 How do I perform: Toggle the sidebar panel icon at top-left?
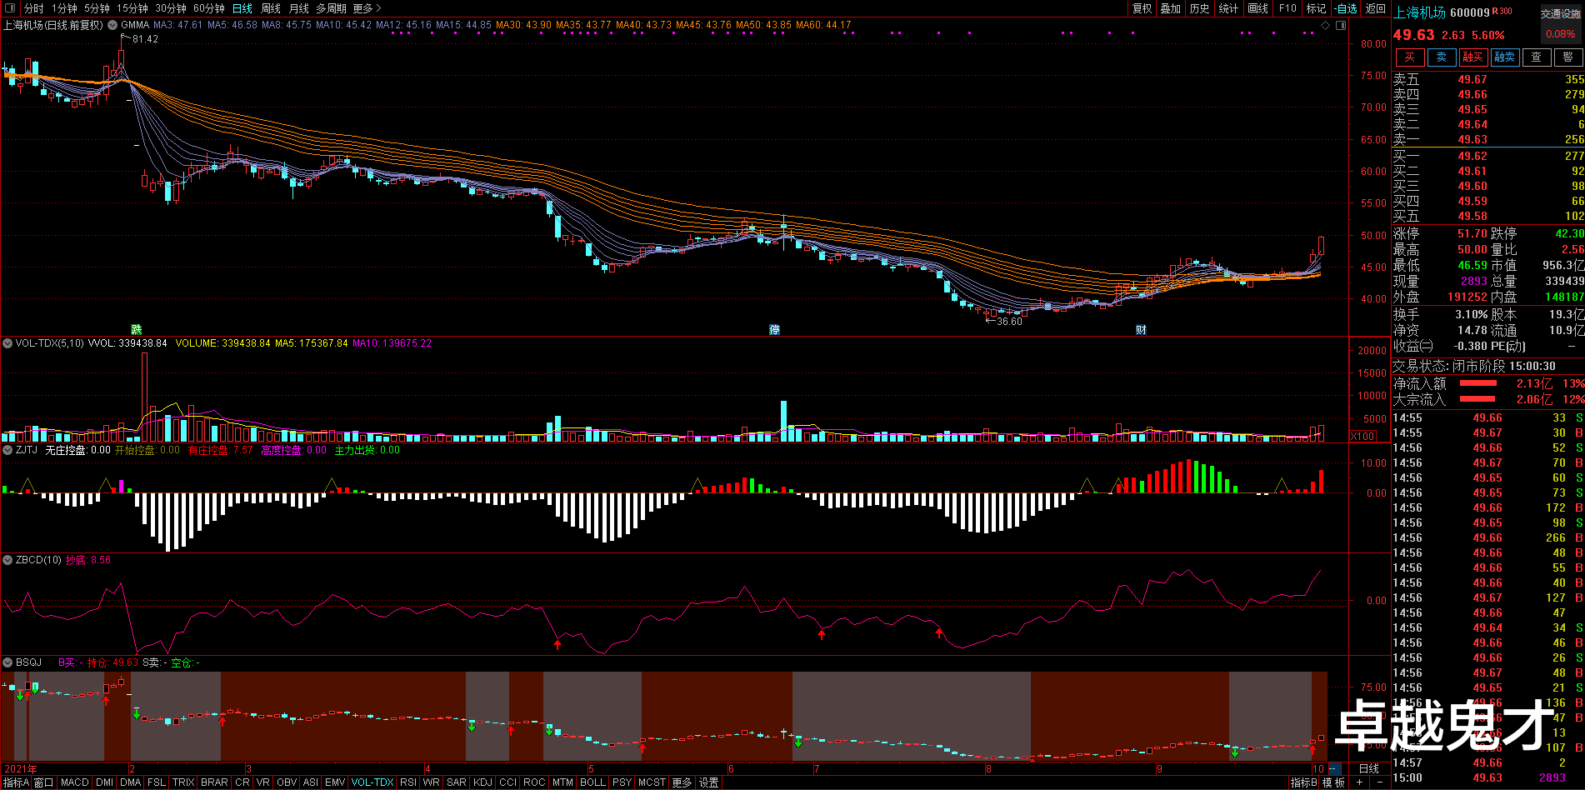click(x=10, y=8)
